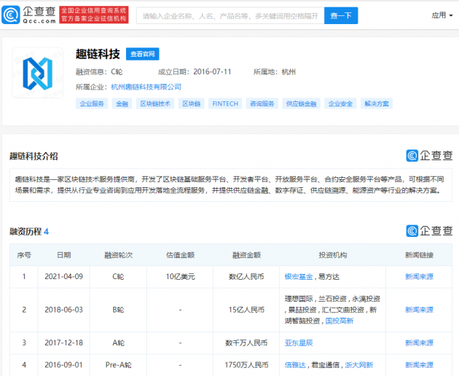
Task: Select the 解决方案 tag
Action: pyautogui.click(x=377, y=103)
